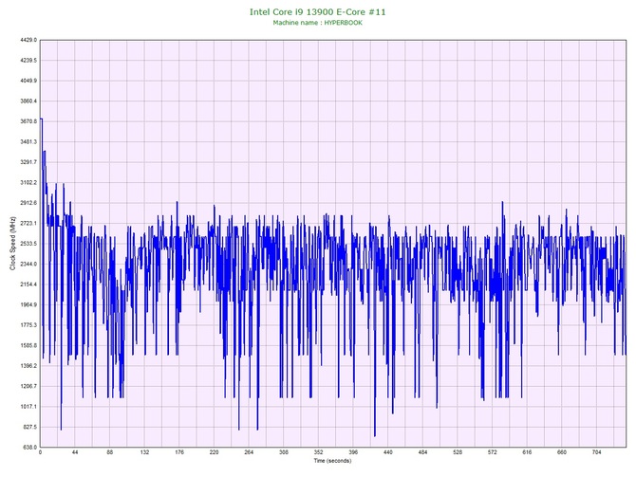
Task: Select the 3102.2 y-axis value
Action: tap(28, 182)
